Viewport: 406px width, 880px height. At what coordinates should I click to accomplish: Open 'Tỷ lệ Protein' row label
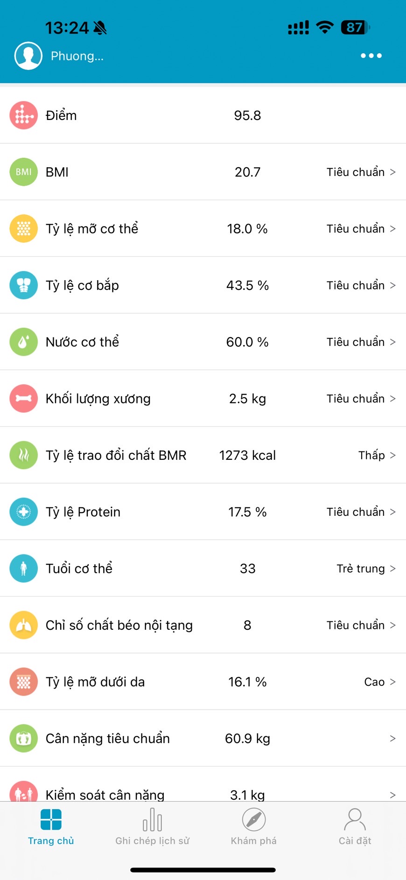pyautogui.click(x=83, y=512)
